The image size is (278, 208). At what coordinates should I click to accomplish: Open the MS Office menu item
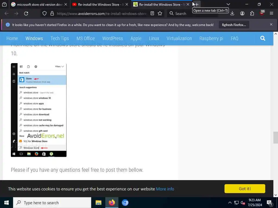(86, 38)
